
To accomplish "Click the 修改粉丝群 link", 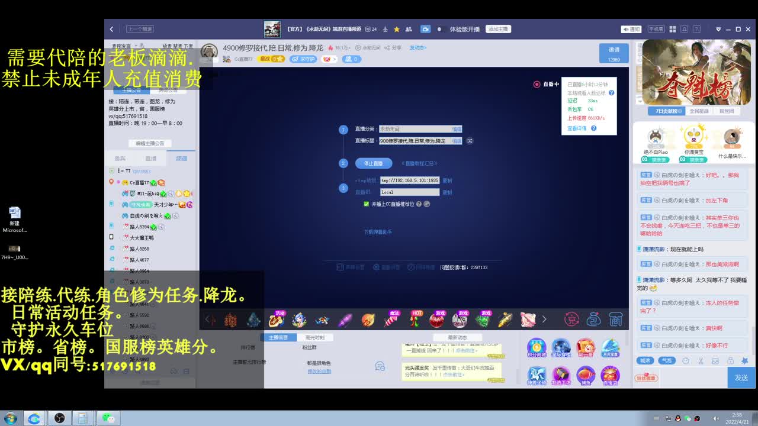I will click(319, 372).
